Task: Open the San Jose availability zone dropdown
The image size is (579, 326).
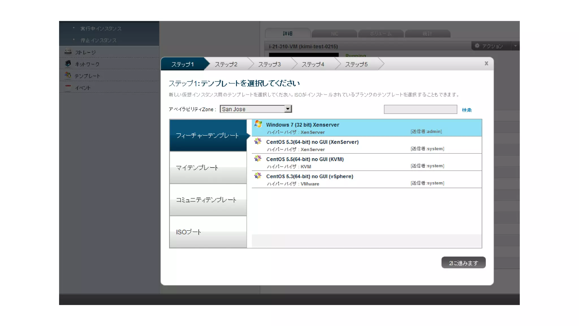Action: (288, 109)
